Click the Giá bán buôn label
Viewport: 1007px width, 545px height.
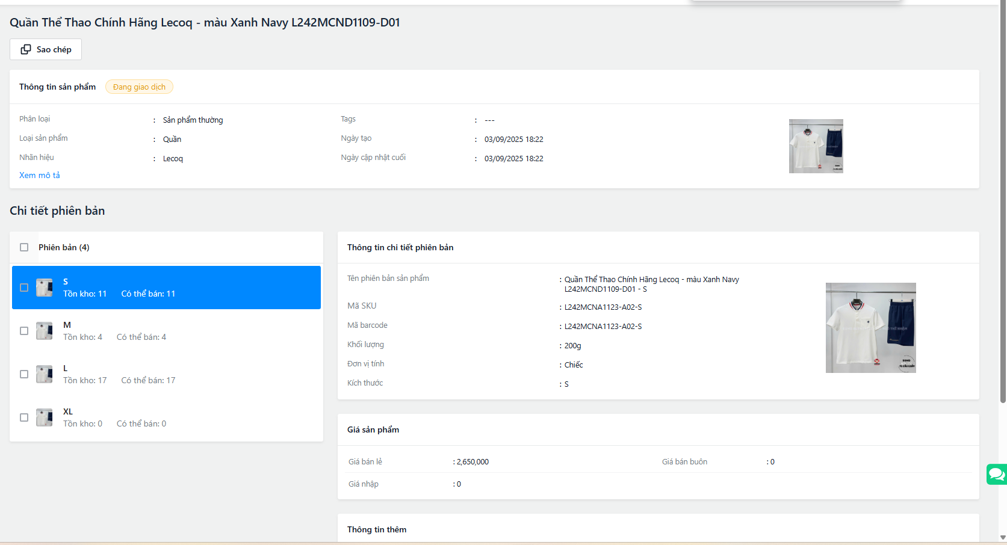tap(684, 462)
